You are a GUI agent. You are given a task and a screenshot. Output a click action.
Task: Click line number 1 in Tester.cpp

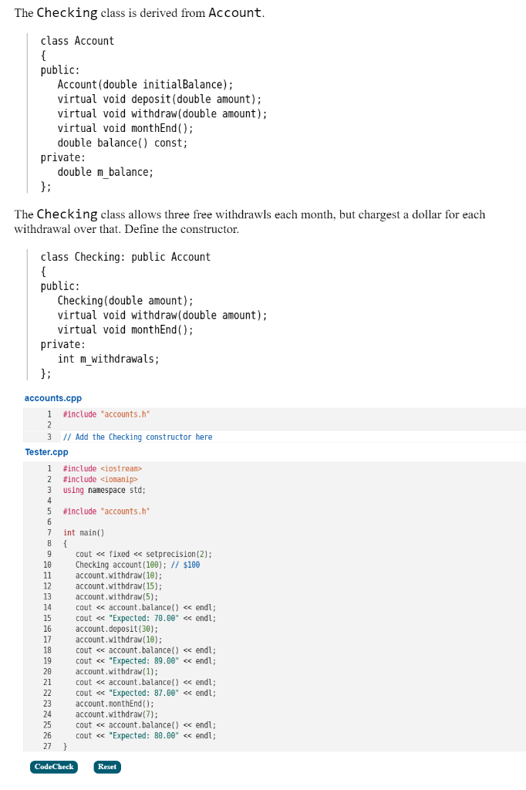(49, 468)
